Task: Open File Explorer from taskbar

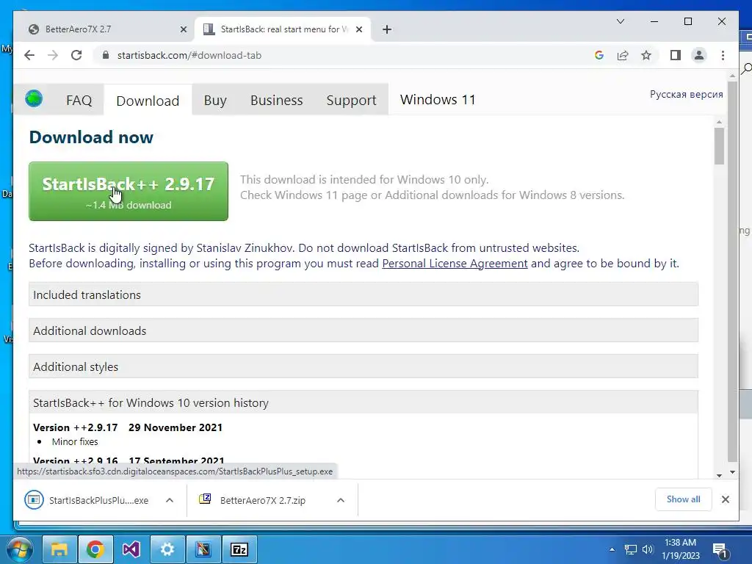Action: tap(59, 549)
